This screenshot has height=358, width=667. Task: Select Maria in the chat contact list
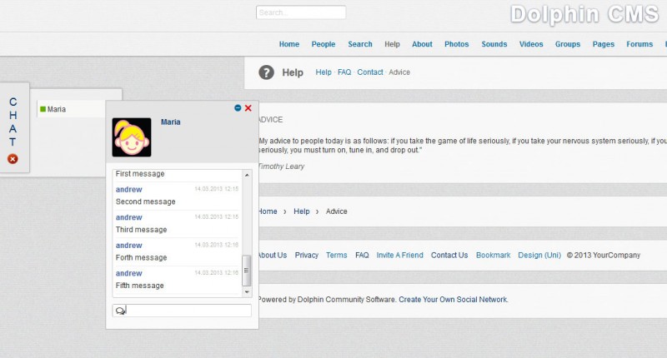(71, 109)
